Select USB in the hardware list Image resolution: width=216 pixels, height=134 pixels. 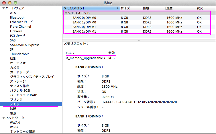(x=13, y=59)
